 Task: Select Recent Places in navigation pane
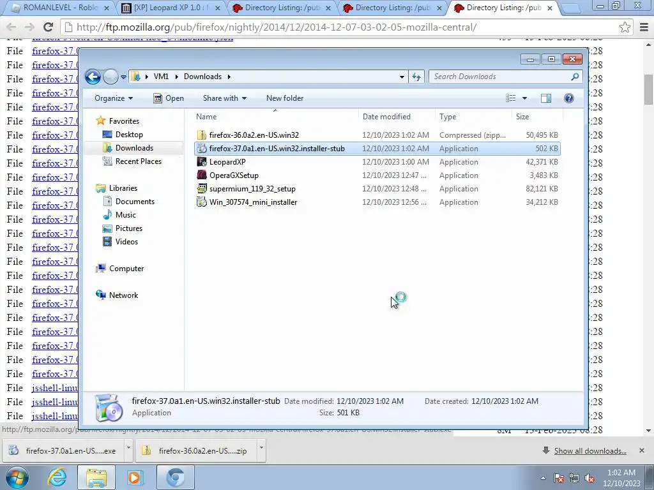[138, 161]
